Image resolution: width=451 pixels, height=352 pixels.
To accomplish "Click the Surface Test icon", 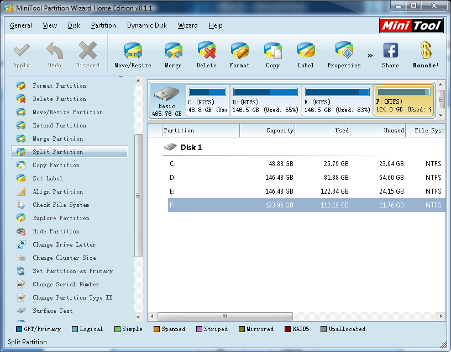I will point(21,311).
